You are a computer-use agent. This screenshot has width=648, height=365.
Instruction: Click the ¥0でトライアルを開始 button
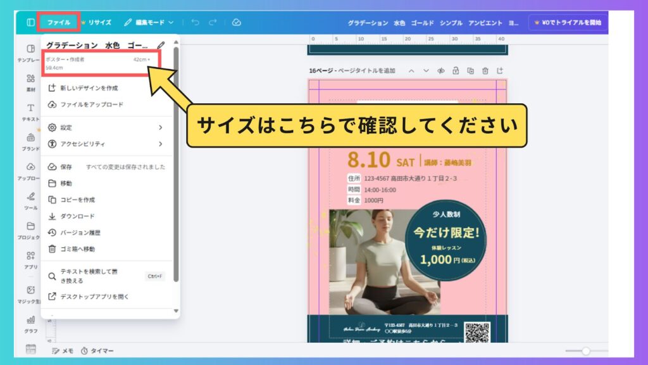pyautogui.click(x=568, y=22)
